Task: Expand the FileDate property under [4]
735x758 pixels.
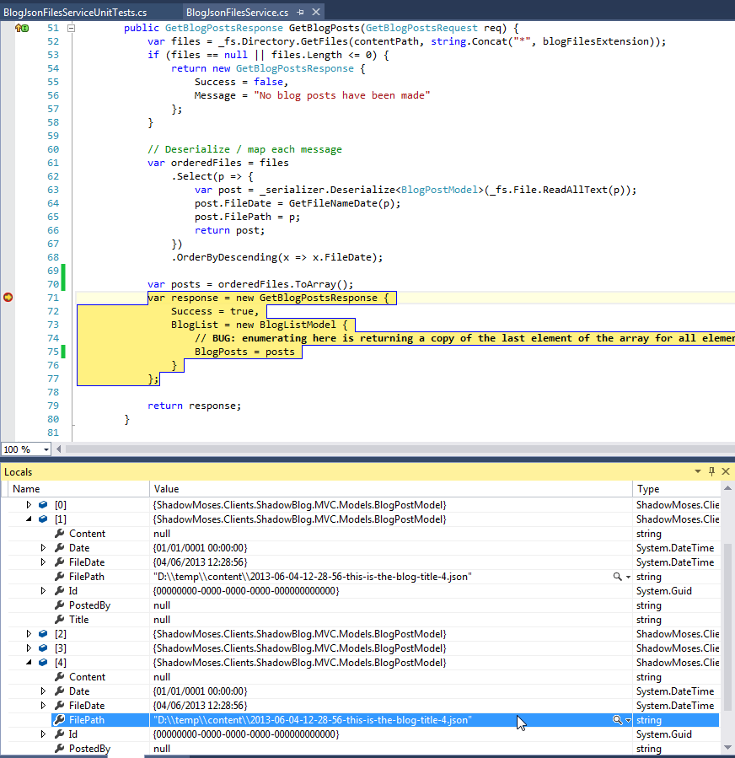Action: [43, 706]
